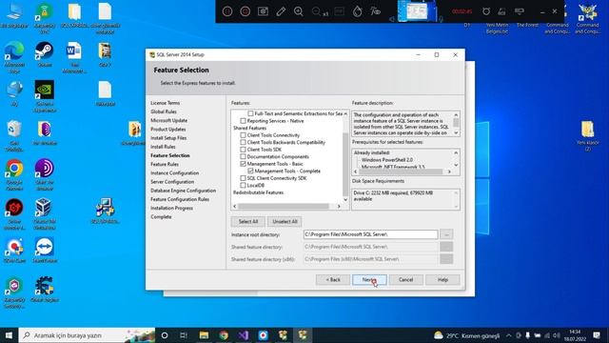Viewport: 609px width, 343px height.
Task: Show hidden system tray icons chevron
Action: coord(508,335)
